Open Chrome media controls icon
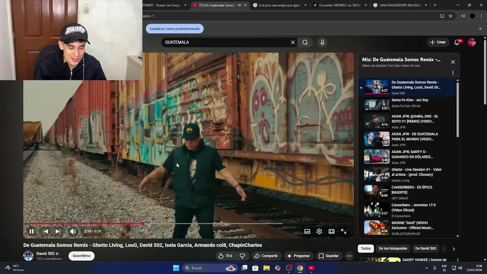Viewport: 487px width, 274px height. click(x=463, y=16)
